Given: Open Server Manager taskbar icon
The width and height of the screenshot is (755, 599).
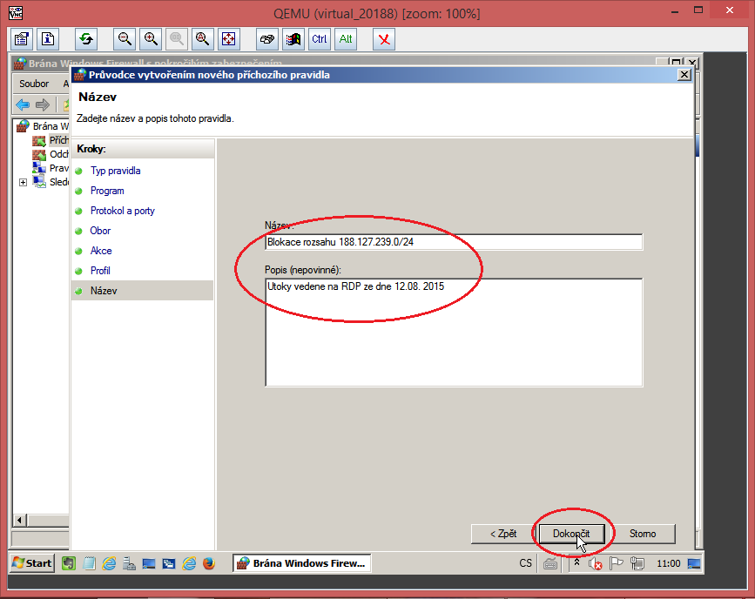Looking at the screenshot, I should (x=129, y=563).
